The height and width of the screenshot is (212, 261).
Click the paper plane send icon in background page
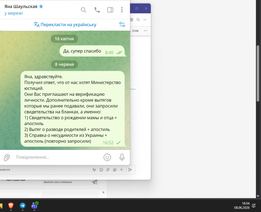coord(94,182)
